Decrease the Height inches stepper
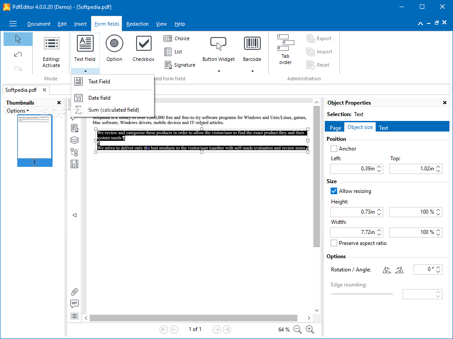This screenshot has width=453, height=339. click(x=379, y=214)
